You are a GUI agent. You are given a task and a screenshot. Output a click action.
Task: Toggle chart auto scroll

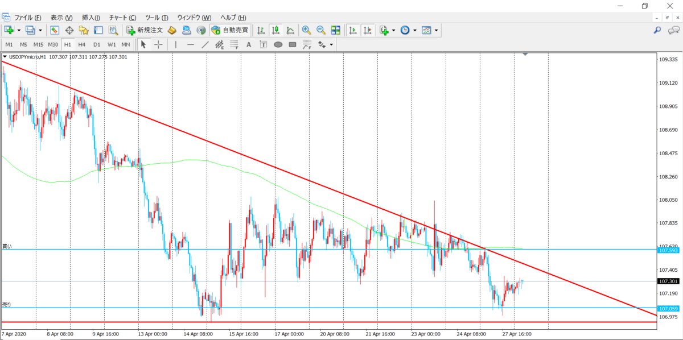coord(353,30)
